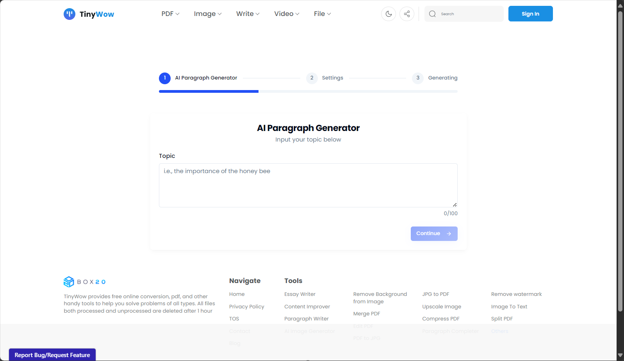Click the Box20 logo

(85, 281)
